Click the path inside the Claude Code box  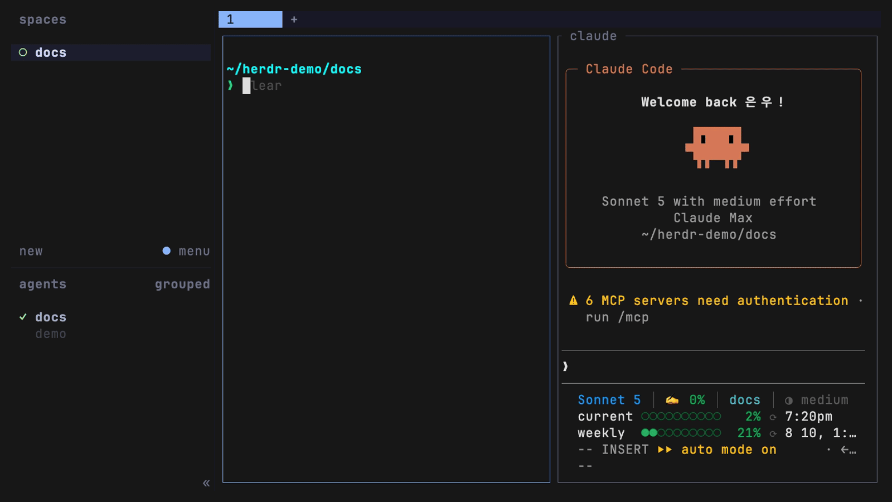(709, 235)
